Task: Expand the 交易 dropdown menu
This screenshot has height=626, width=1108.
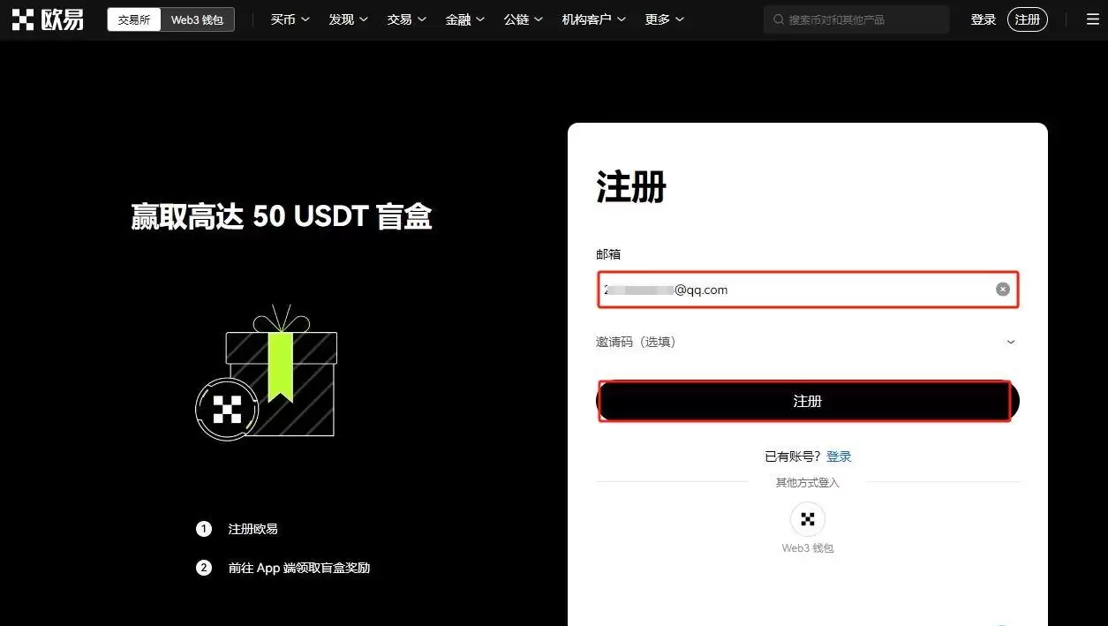Action: point(405,19)
